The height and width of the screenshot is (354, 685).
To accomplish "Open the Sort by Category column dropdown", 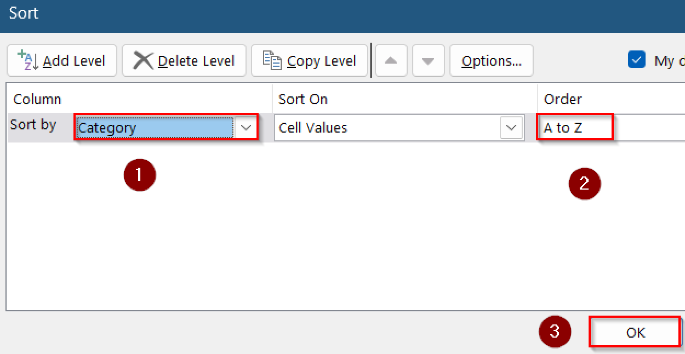I will [x=247, y=127].
